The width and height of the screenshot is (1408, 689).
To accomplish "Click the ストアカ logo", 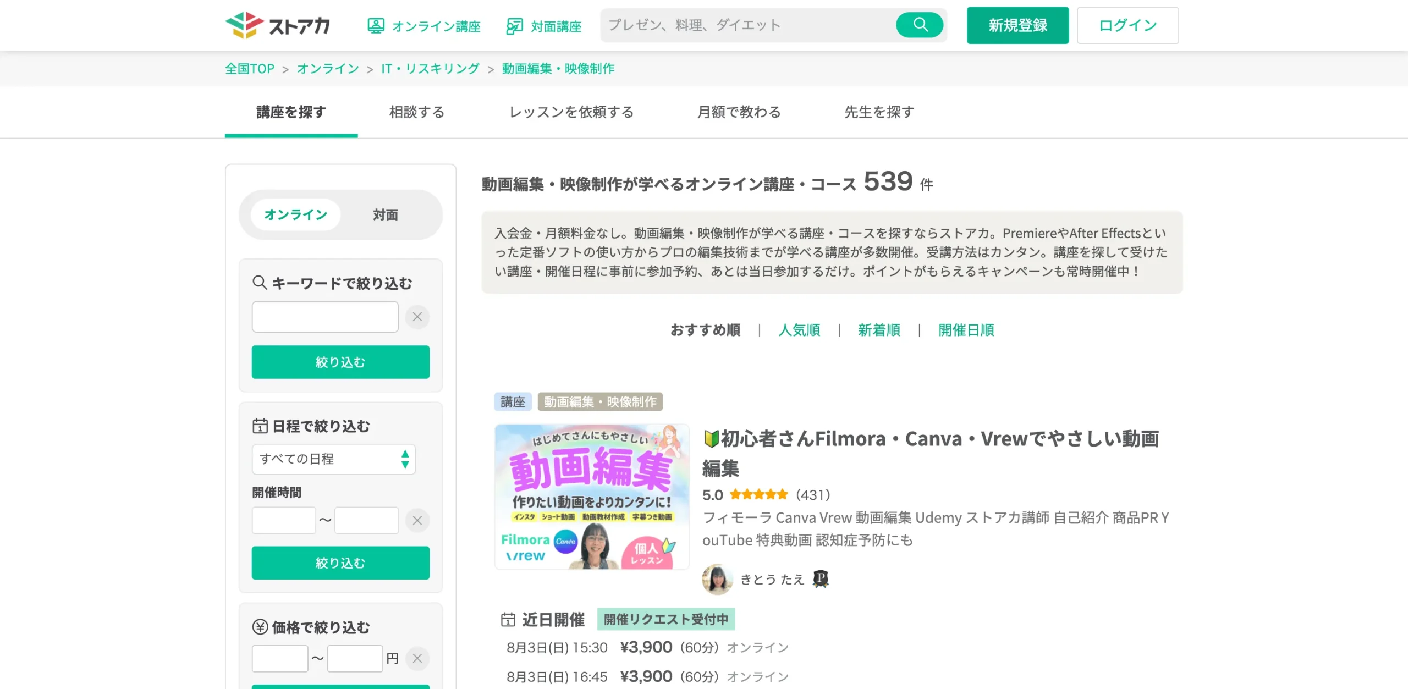I will coord(278,25).
